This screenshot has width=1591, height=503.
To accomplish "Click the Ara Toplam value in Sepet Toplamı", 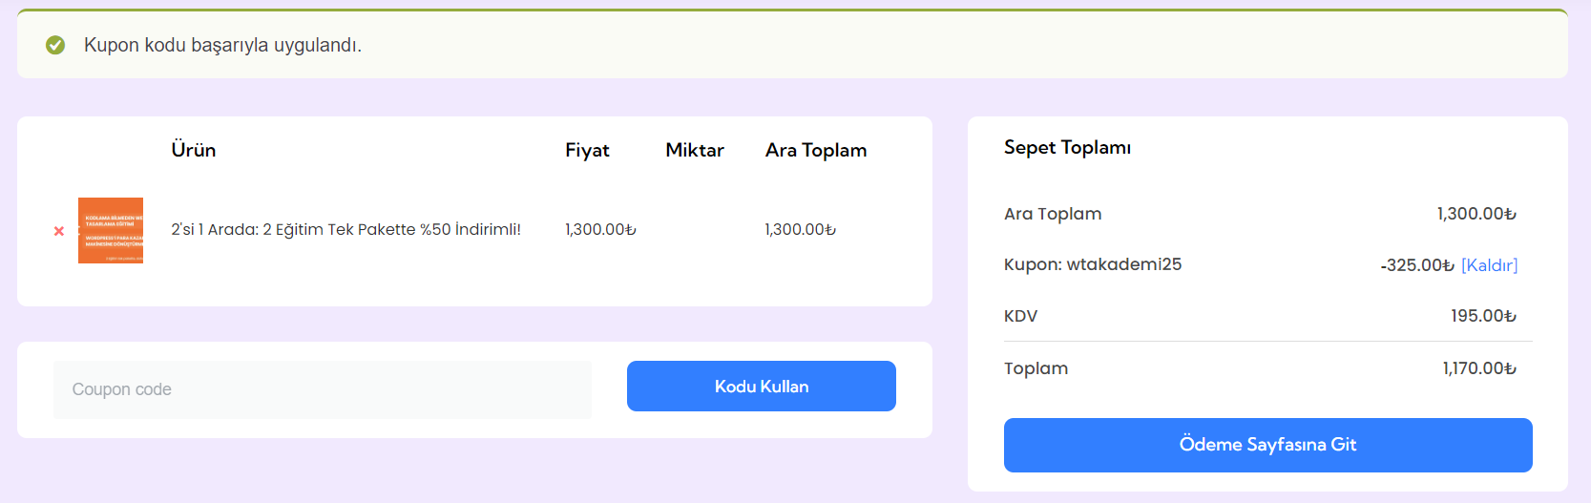I will click(1476, 214).
